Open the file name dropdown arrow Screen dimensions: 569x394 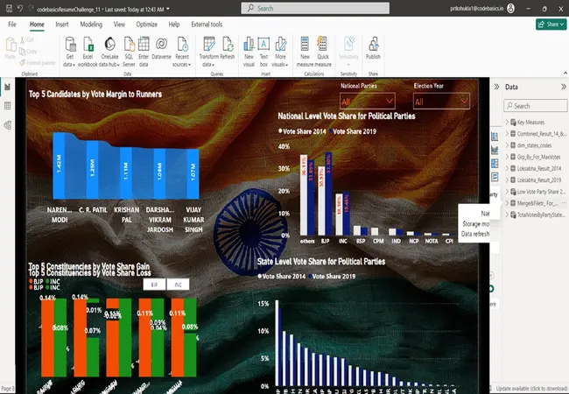pos(168,9)
